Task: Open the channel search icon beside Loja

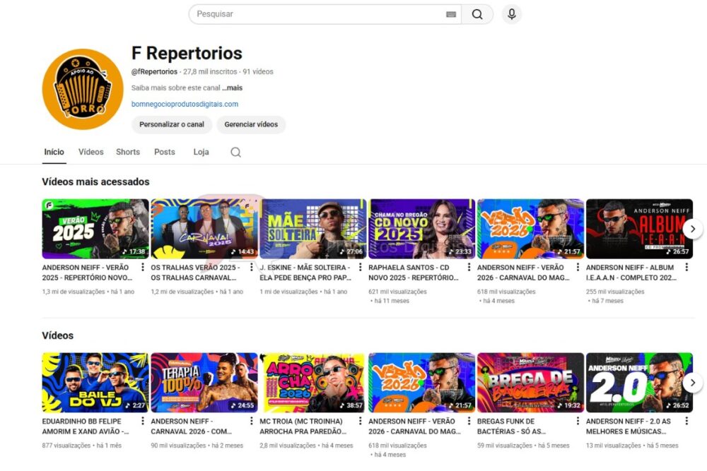Action: pyautogui.click(x=235, y=152)
